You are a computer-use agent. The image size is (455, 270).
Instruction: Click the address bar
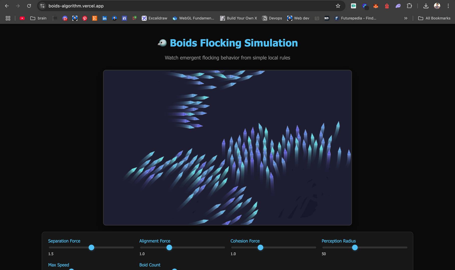tap(150, 6)
